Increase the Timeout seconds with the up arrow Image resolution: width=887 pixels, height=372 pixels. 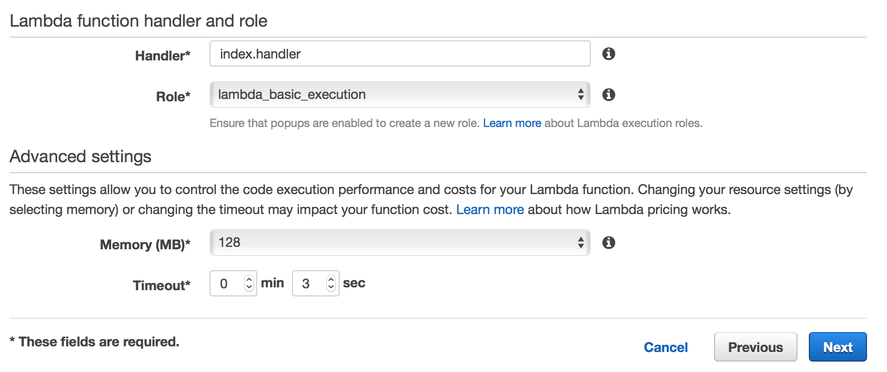click(331, 279)
